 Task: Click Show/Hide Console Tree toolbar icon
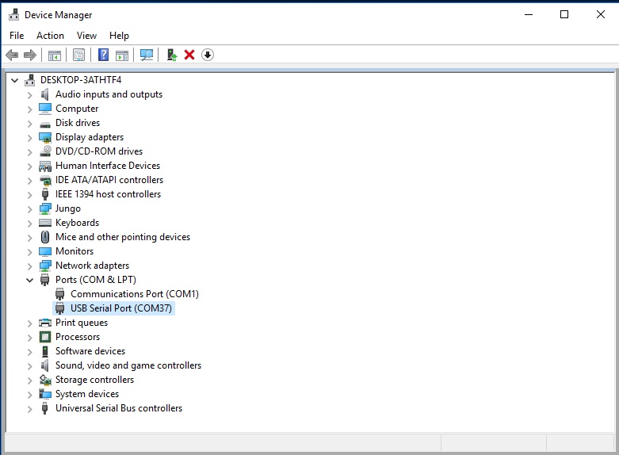tap(55, 55)
